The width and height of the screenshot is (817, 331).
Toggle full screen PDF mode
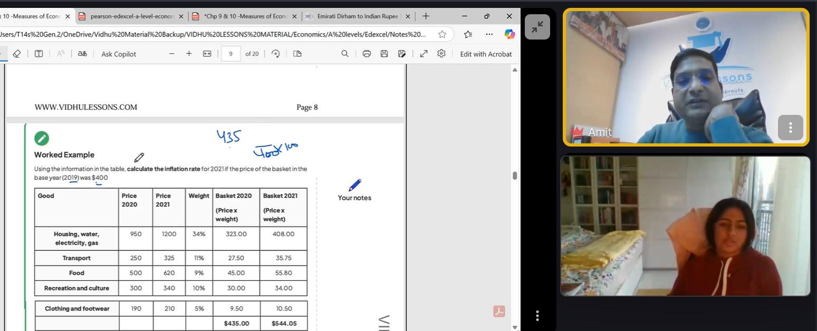click(x=424, y=54)
